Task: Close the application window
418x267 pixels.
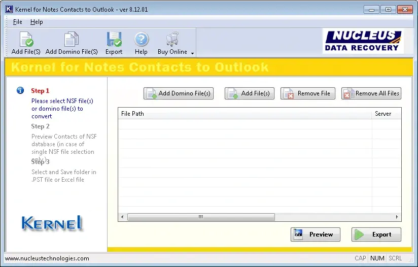Action: [x=405, y=9]
